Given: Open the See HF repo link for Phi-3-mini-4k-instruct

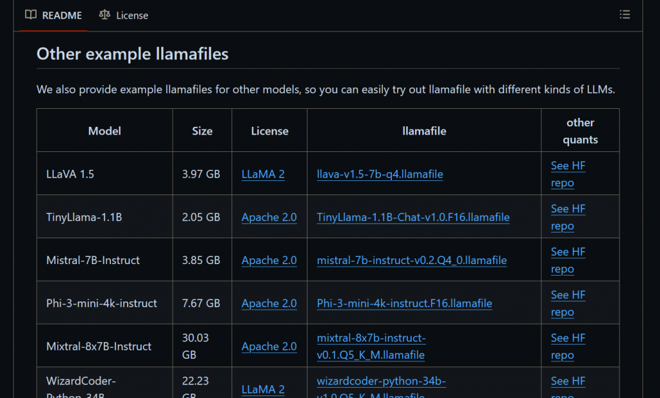Looking at the screenshot, I should [x=568, y=303].
